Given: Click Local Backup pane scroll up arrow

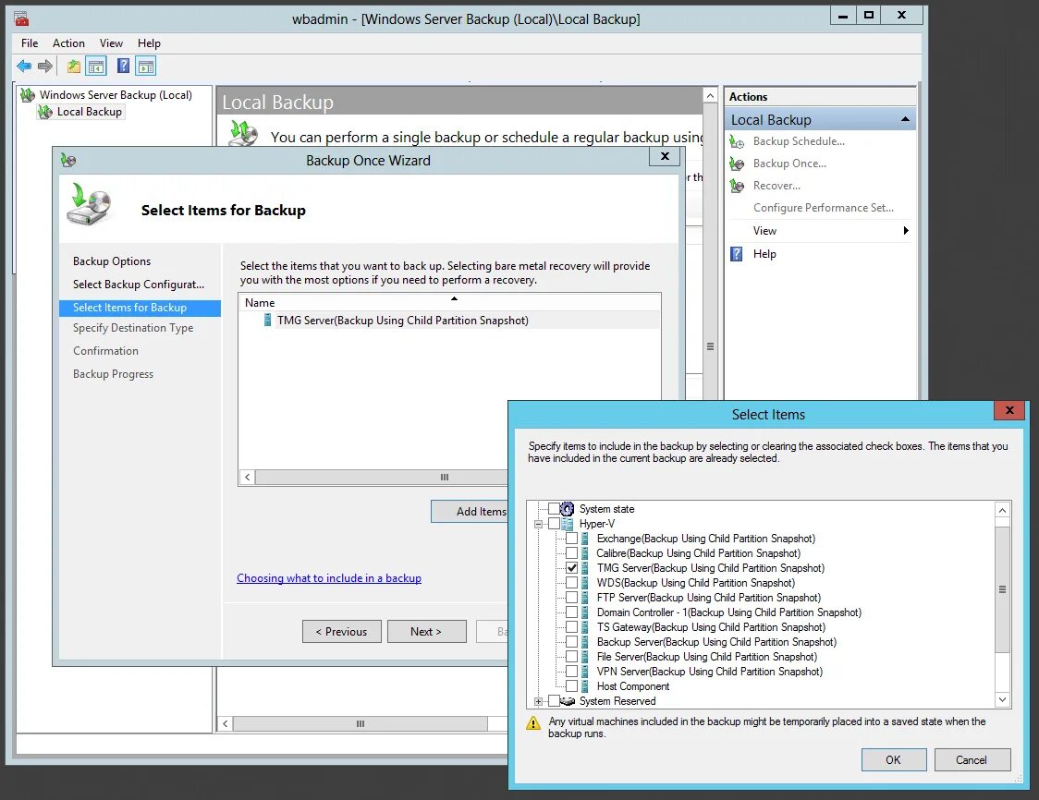Looking at the screenshot, I should pos(710,96).
